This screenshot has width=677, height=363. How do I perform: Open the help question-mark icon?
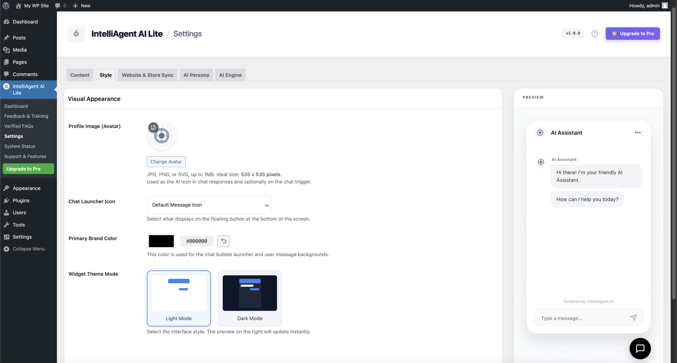pos(594,33)
